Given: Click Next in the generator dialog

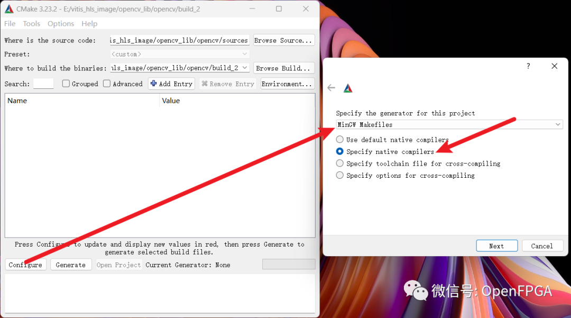Looking at the screenshot, I should [496, 246].
